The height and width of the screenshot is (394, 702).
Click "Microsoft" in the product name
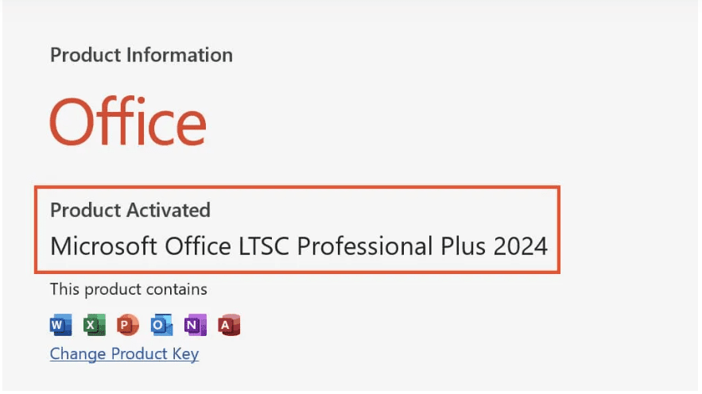pos(103,245)
